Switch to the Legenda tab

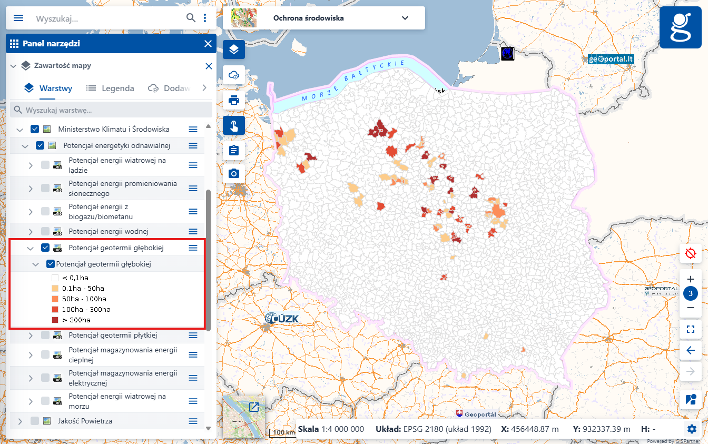click(x=110, y=88)
